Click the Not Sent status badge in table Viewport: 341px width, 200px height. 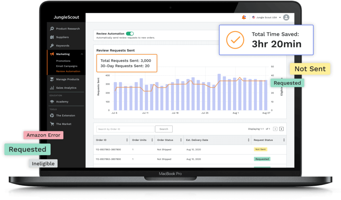[x=260, y=149]
